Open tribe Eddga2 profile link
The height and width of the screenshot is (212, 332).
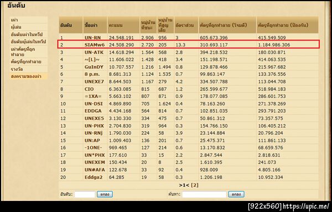click(94, 177)
